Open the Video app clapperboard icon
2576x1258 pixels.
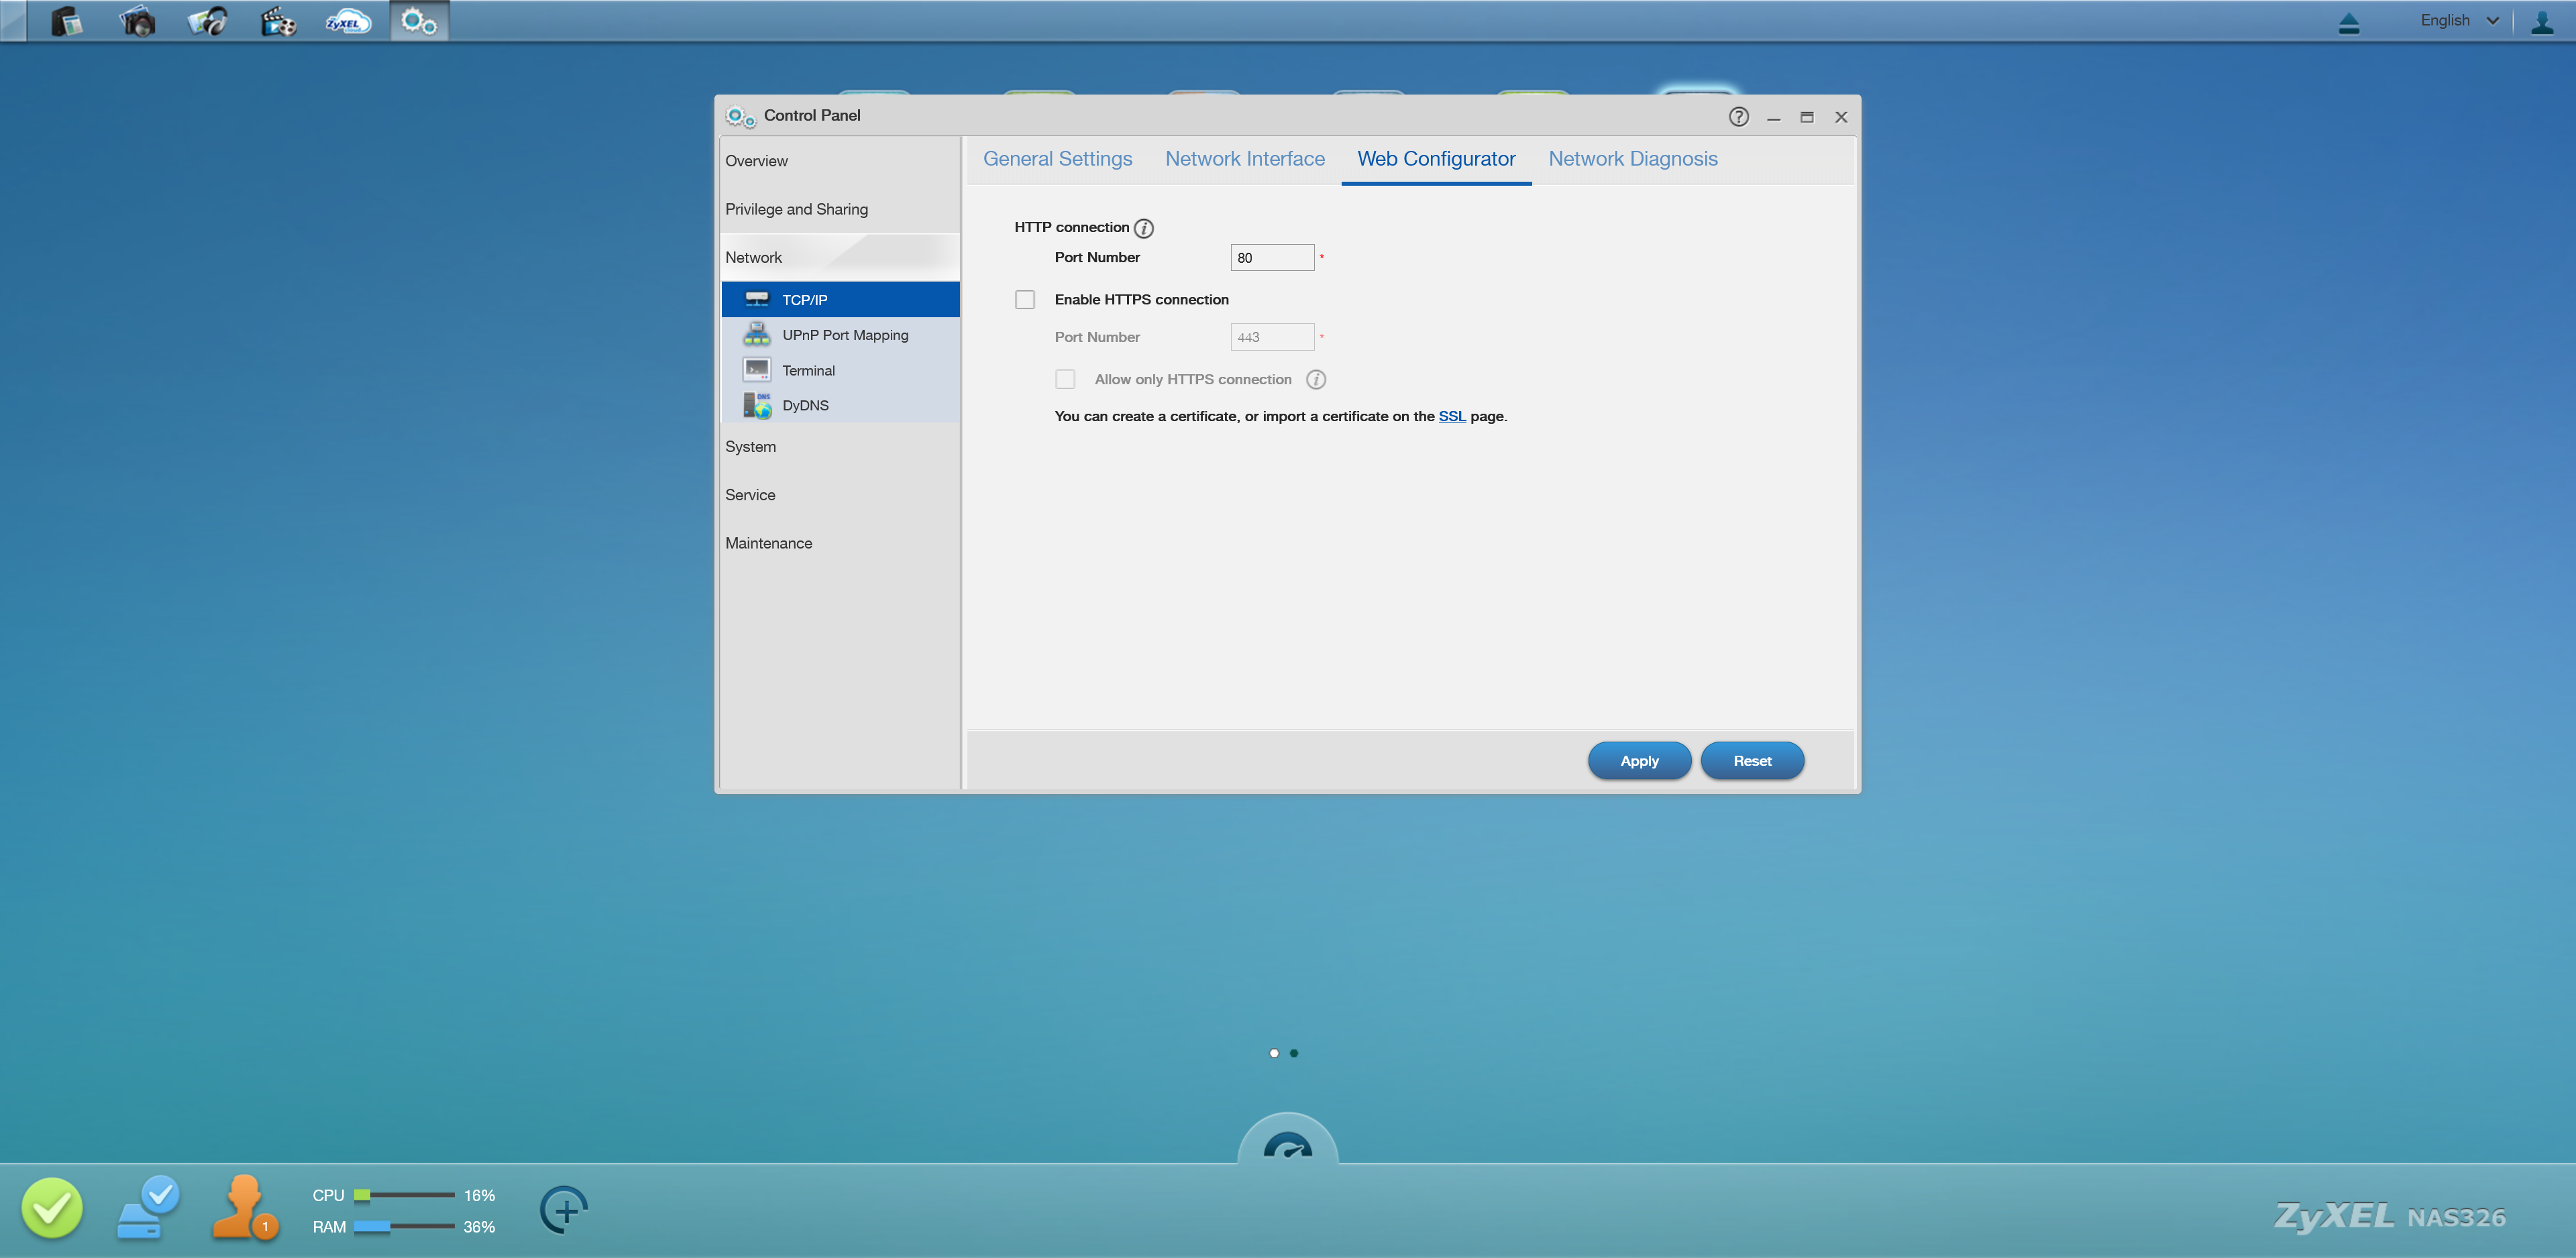pos(278,21)
